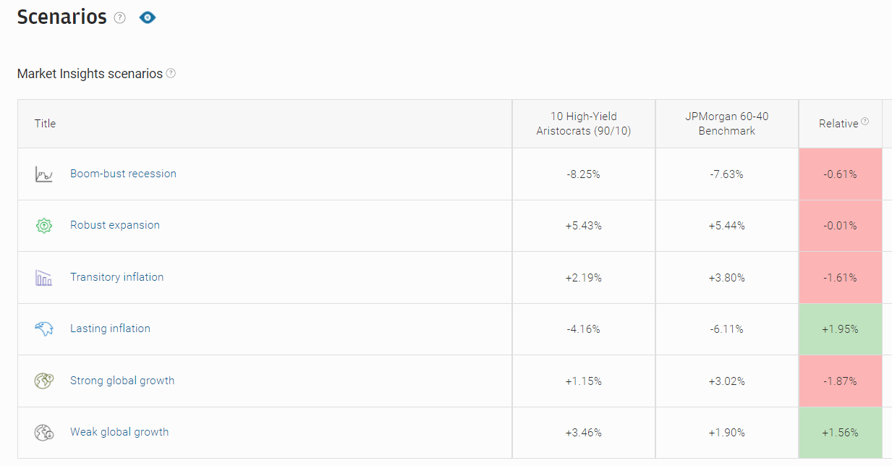Click the JPMorgan 60-40 Benchmark column header
The height and width of the screenshot is (466, 892).
tap(726, 124)
